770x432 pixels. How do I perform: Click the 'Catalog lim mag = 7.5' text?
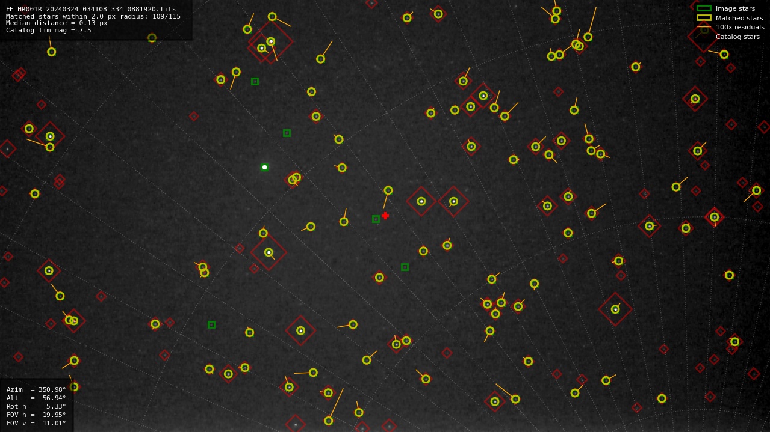[49, 31]
